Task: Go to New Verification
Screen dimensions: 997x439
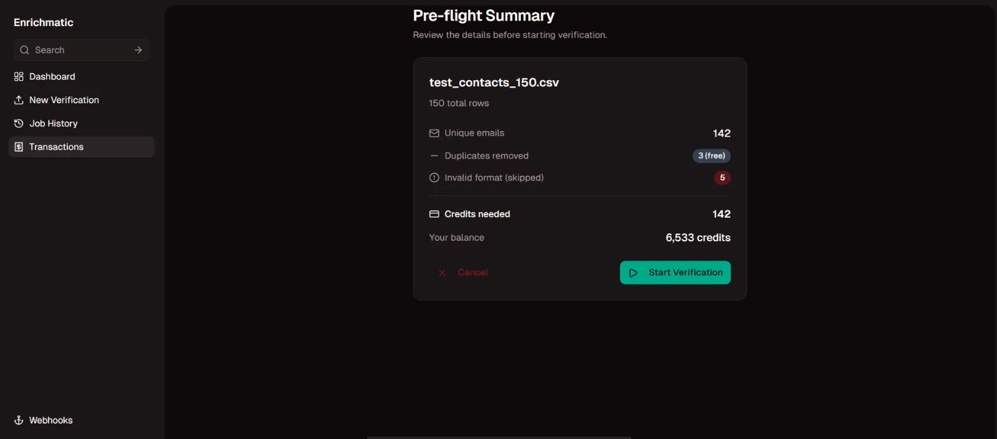Action: (64, 100)
